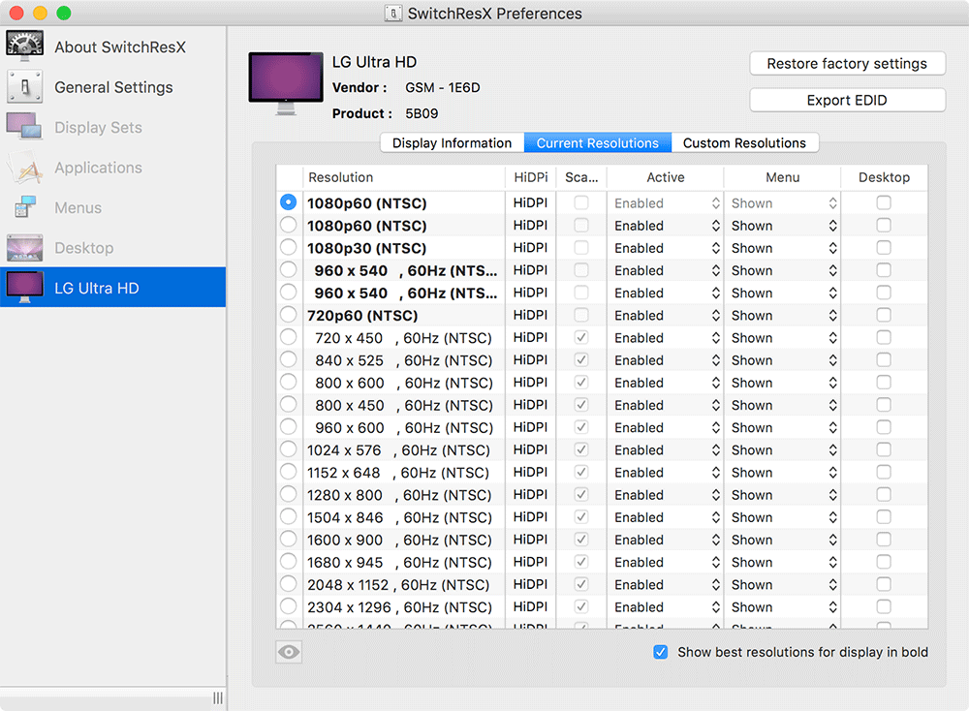Click 1504 x 846, 60Hz (NTSC) resolution text
Screen dimensions: 969x711
tap(399, 517)
